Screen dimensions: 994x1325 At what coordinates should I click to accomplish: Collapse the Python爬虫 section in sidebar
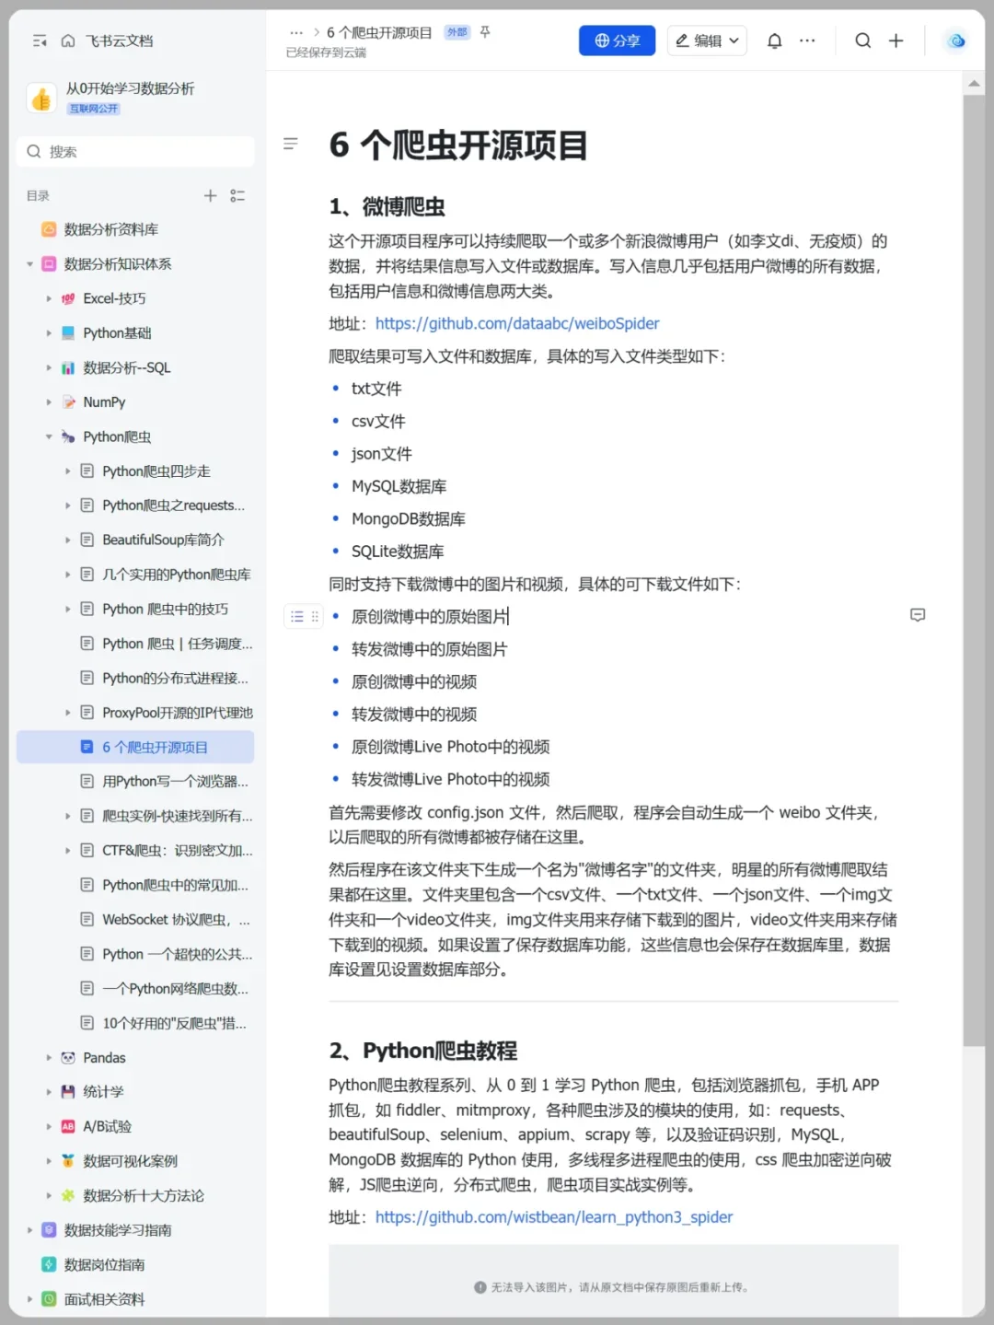[x=49, y=436]
